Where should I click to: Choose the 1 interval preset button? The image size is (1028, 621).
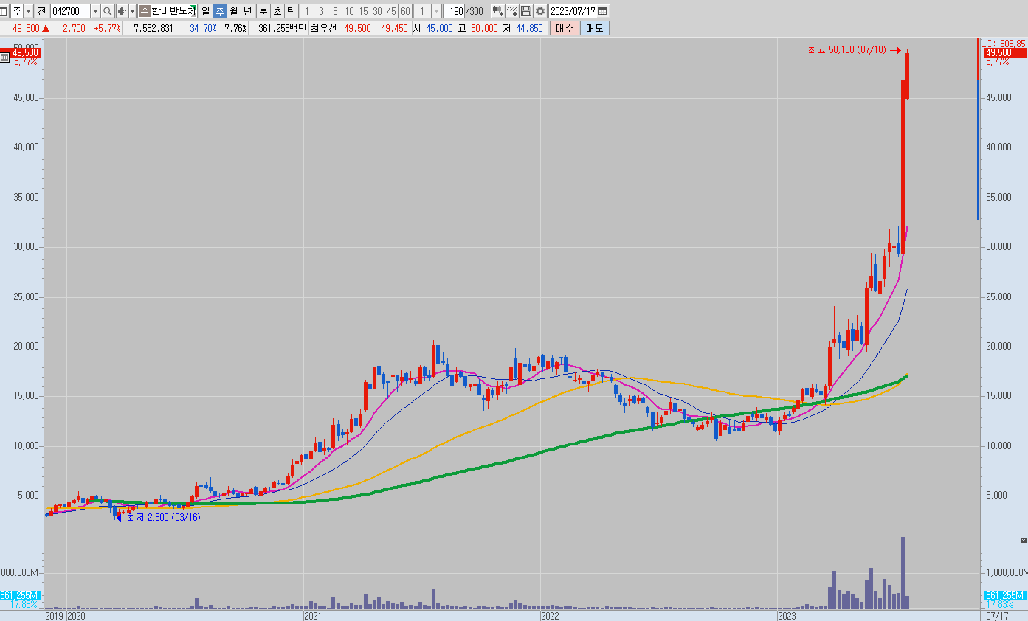tap(307, 11)
